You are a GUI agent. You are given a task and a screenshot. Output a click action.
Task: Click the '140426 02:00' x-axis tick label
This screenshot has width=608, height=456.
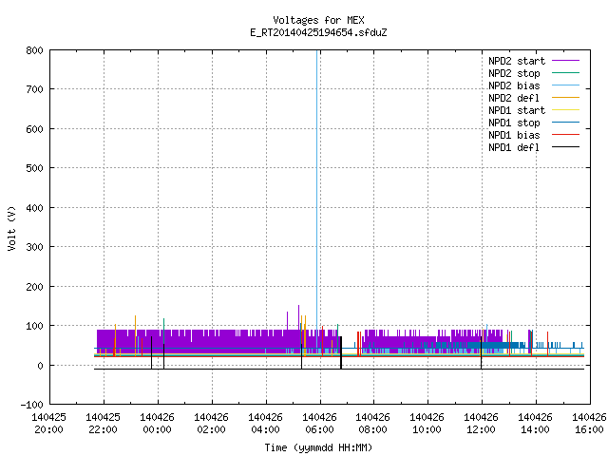point(211,424)
